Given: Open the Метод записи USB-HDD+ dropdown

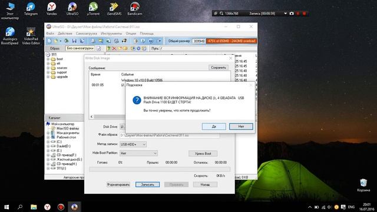Looking at the screenshot, I should point(133,144).
